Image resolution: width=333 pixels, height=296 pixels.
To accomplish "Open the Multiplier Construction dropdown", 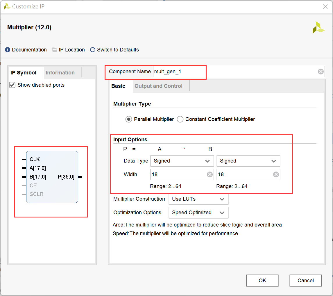I will [x=198, y=199].
